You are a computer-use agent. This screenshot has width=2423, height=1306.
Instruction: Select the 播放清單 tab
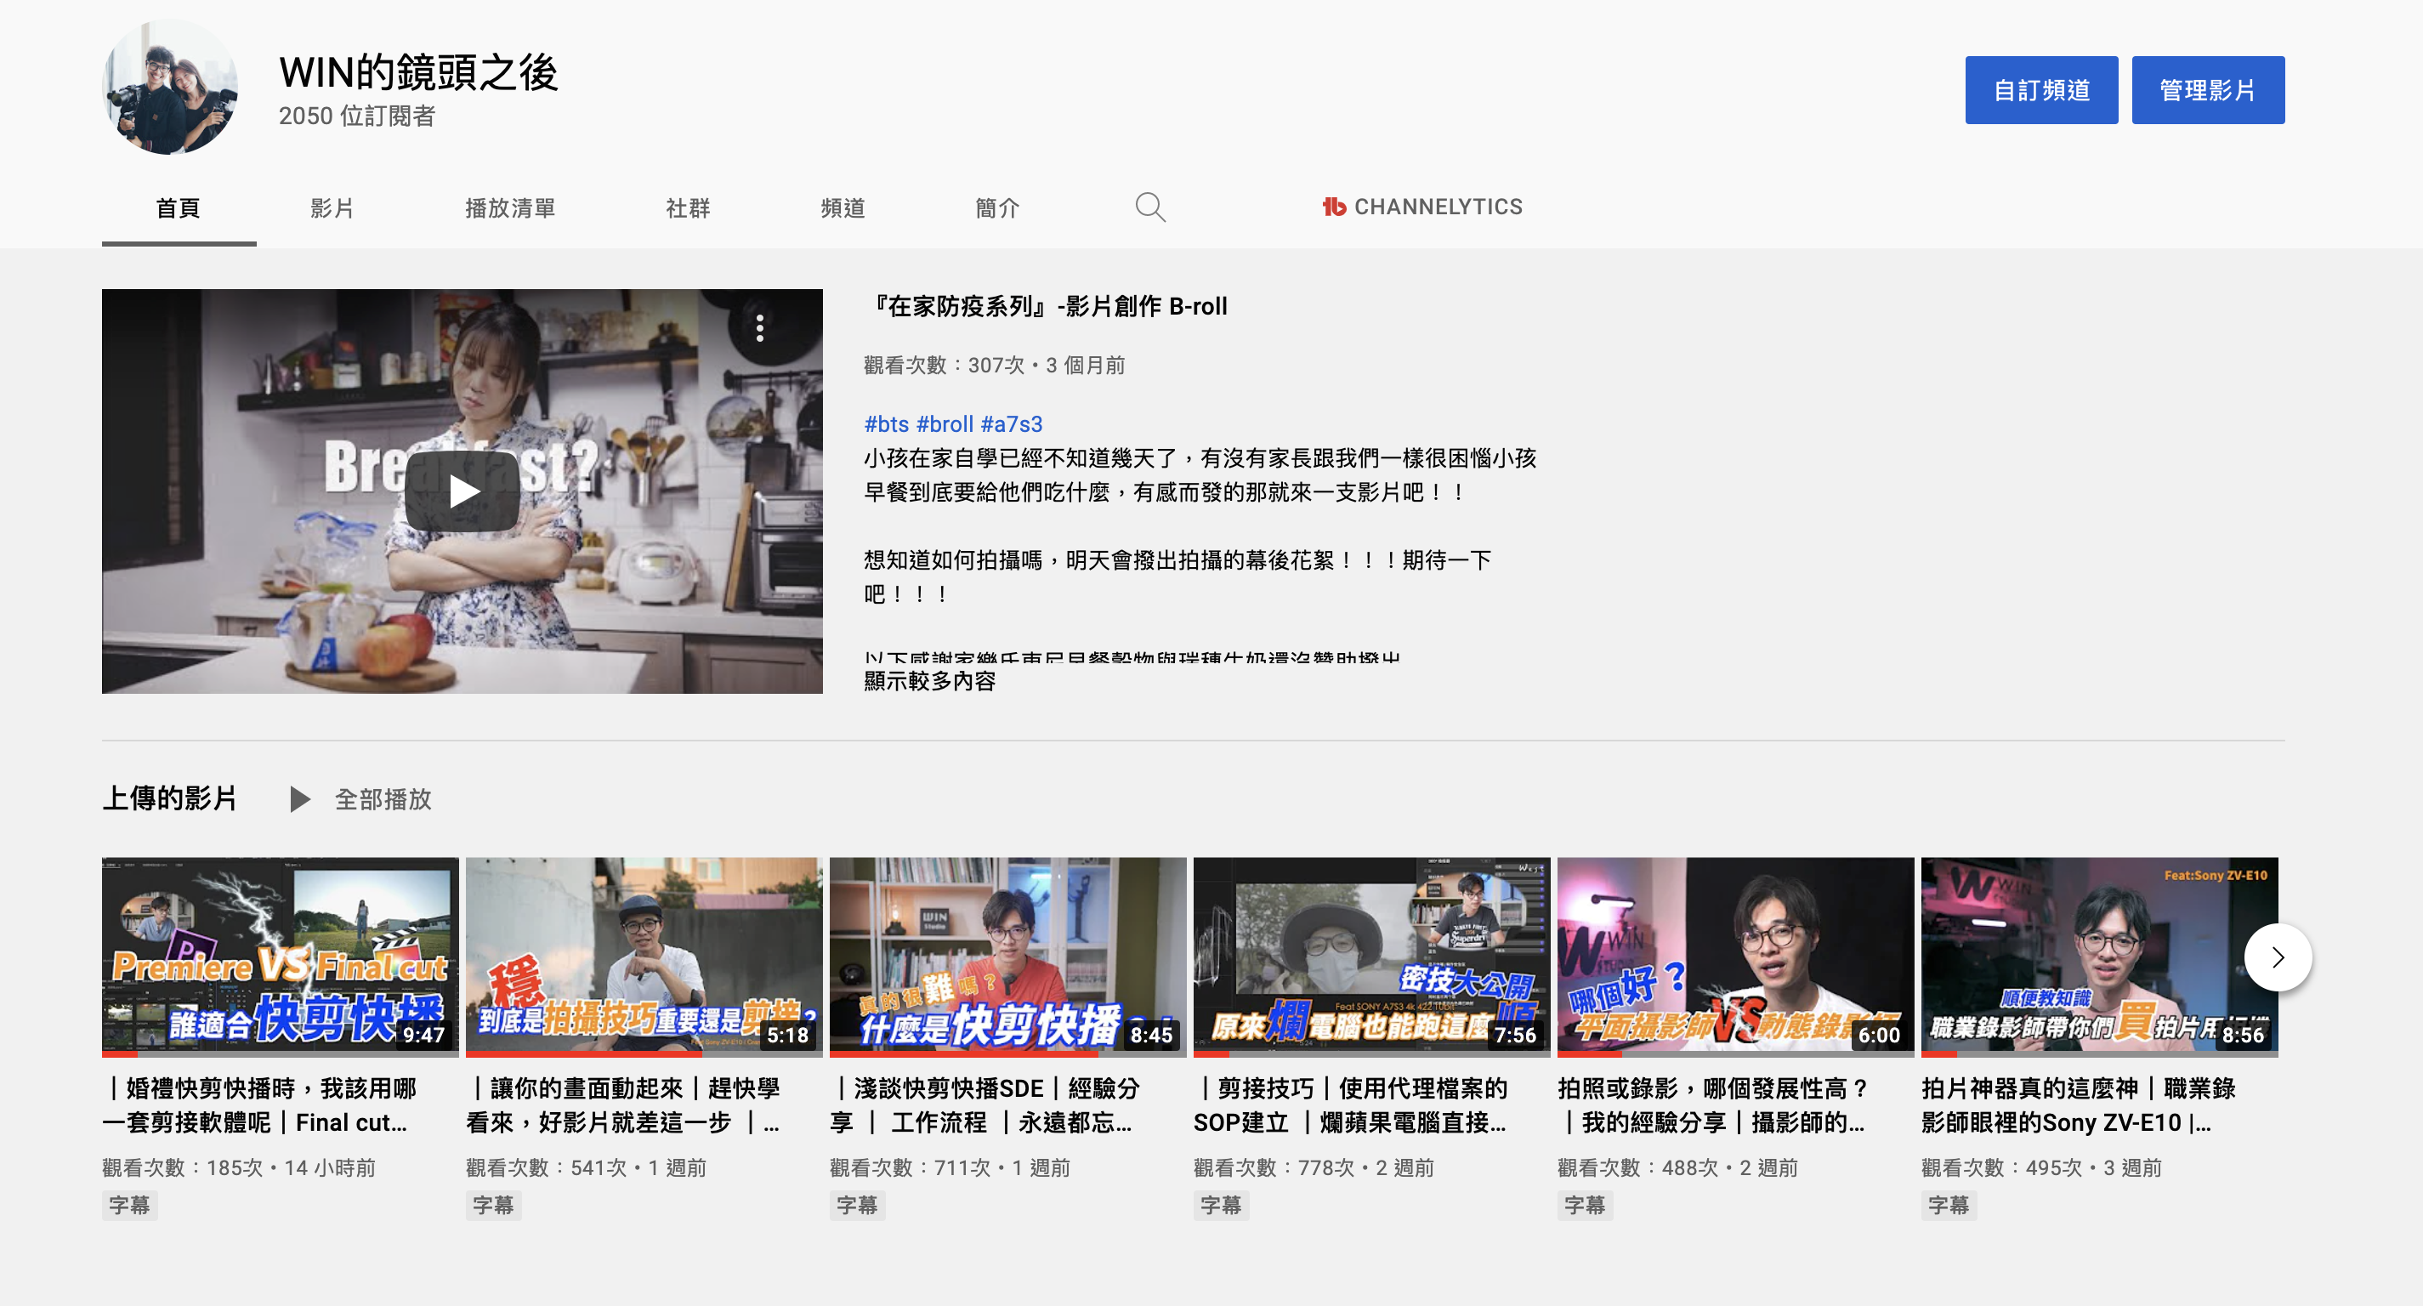click(x=509, y=208)
